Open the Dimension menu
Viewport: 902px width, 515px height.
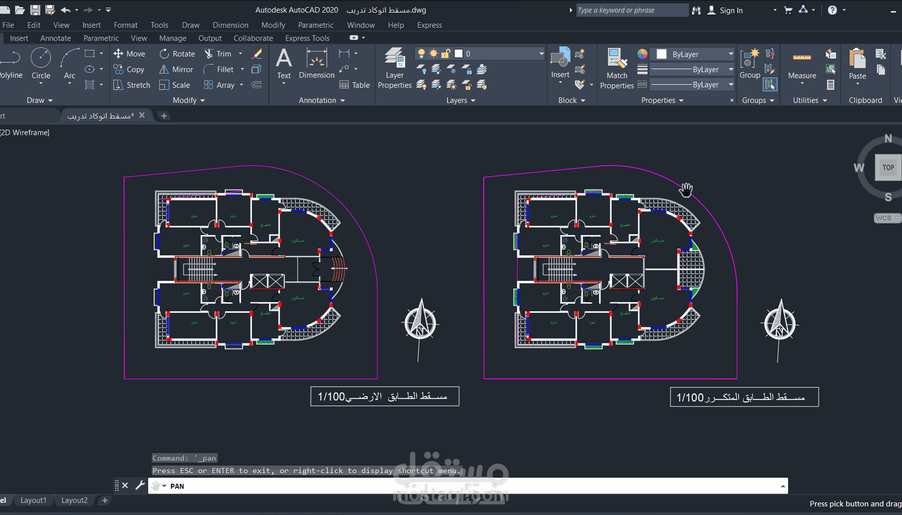click(230, 25)
